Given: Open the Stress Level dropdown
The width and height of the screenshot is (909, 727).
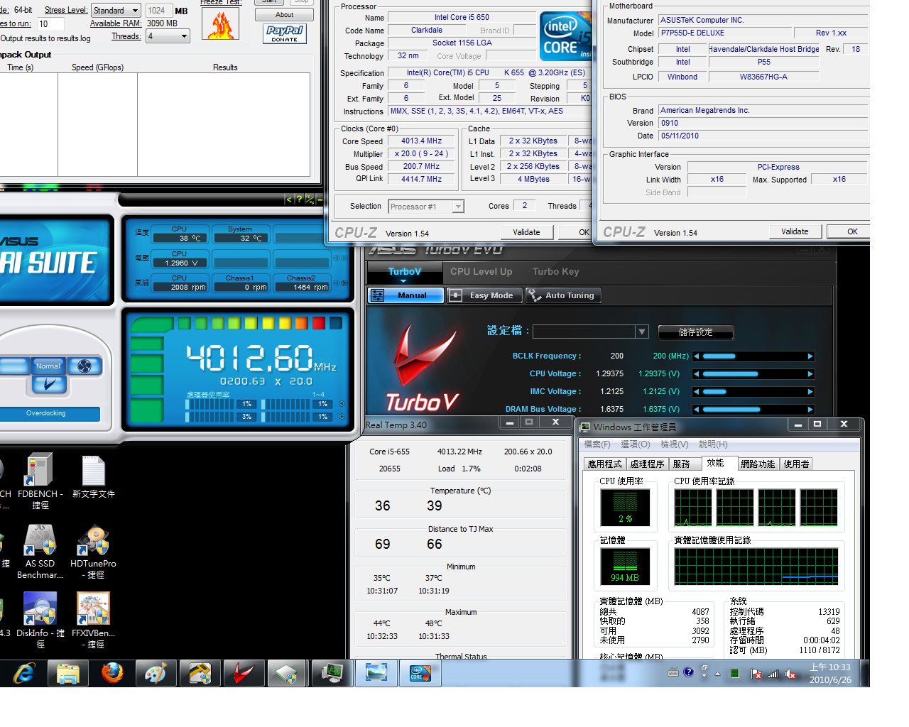Looking at the screenshot, I should point(116,10).
